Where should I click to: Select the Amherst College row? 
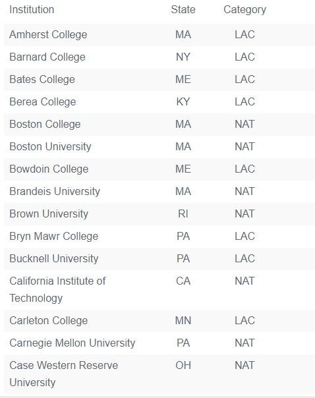[159, 35]
